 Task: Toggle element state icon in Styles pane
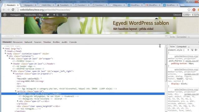point(192,50)
